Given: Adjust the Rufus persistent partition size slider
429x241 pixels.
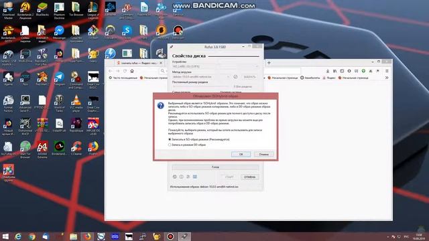Looking at the screenshot, I should (x=201, y=86).
